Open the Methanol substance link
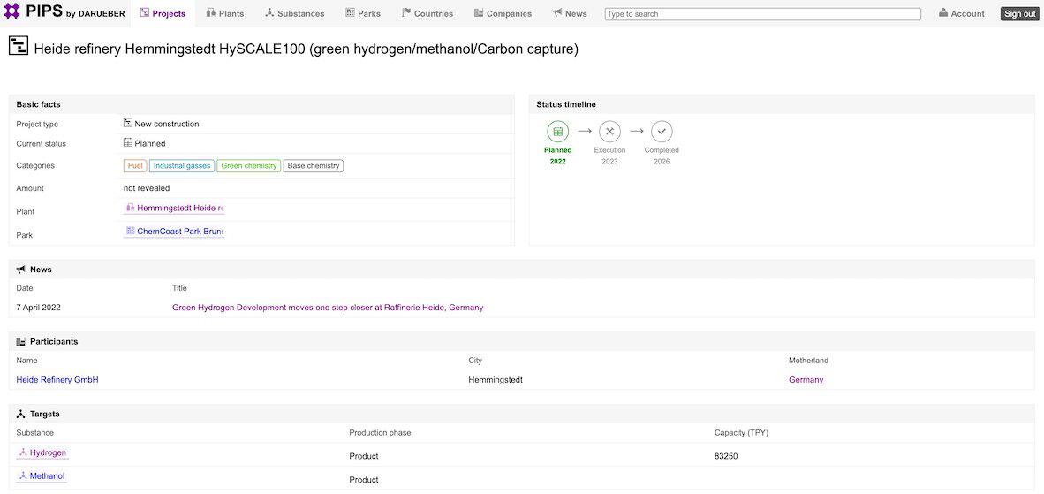1044x494 pixels. coord(42,476)
